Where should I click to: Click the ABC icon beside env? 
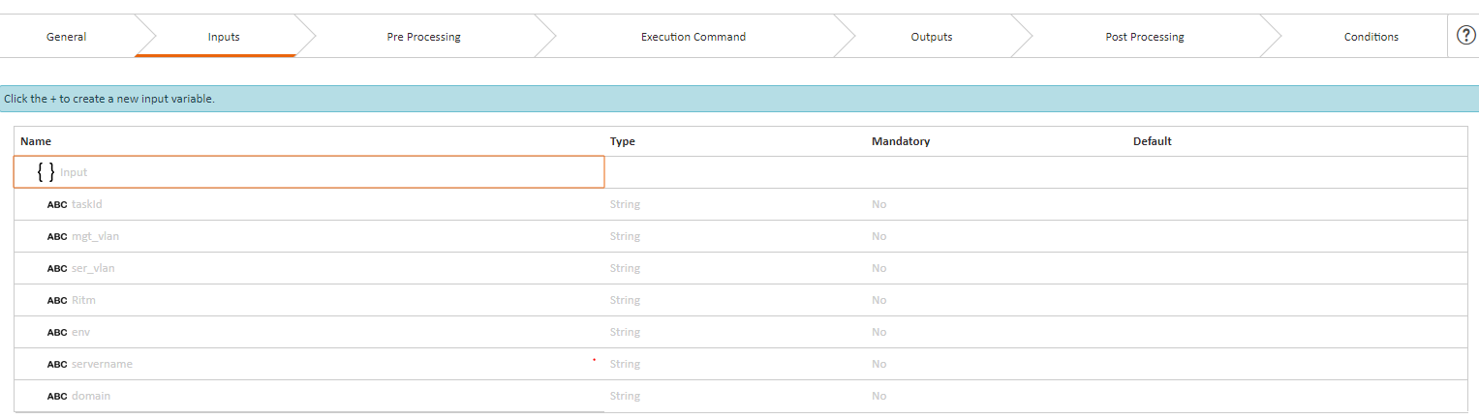coord(57,333)
